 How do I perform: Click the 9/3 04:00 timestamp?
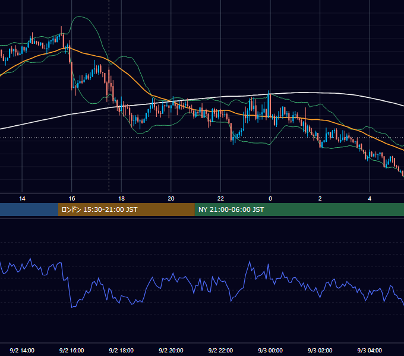[370, 350]
